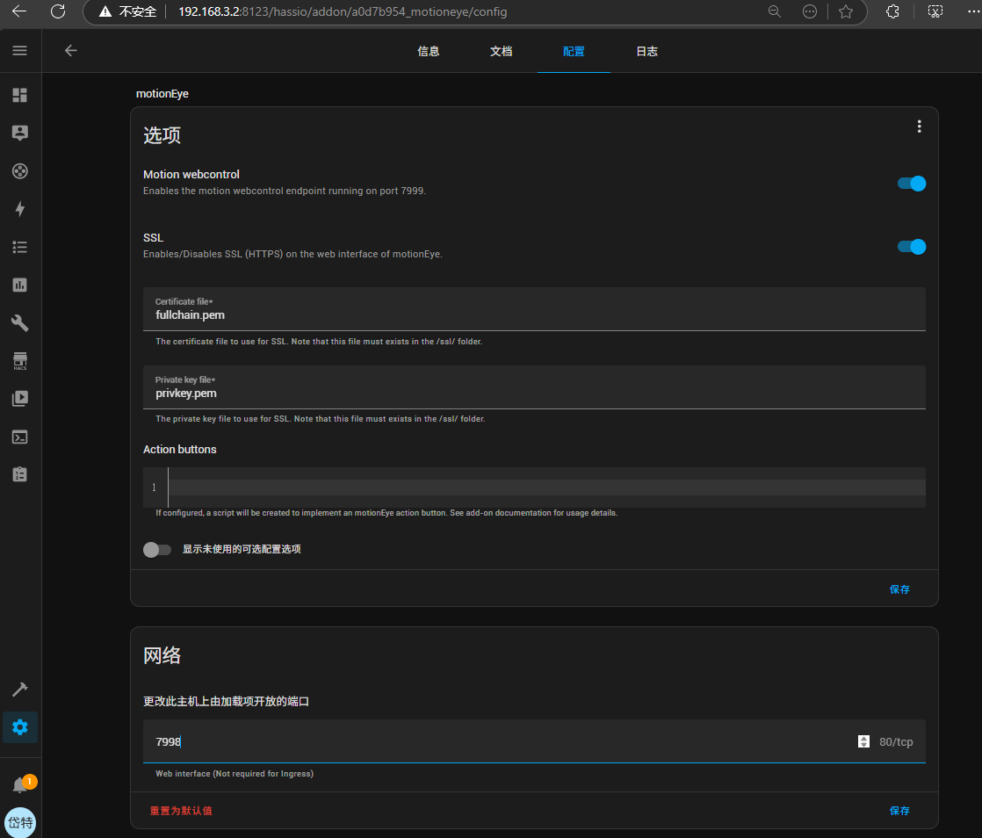Enable showing unused optional configuration options
This screenshot has height=838, width=982.
(157, 550)
